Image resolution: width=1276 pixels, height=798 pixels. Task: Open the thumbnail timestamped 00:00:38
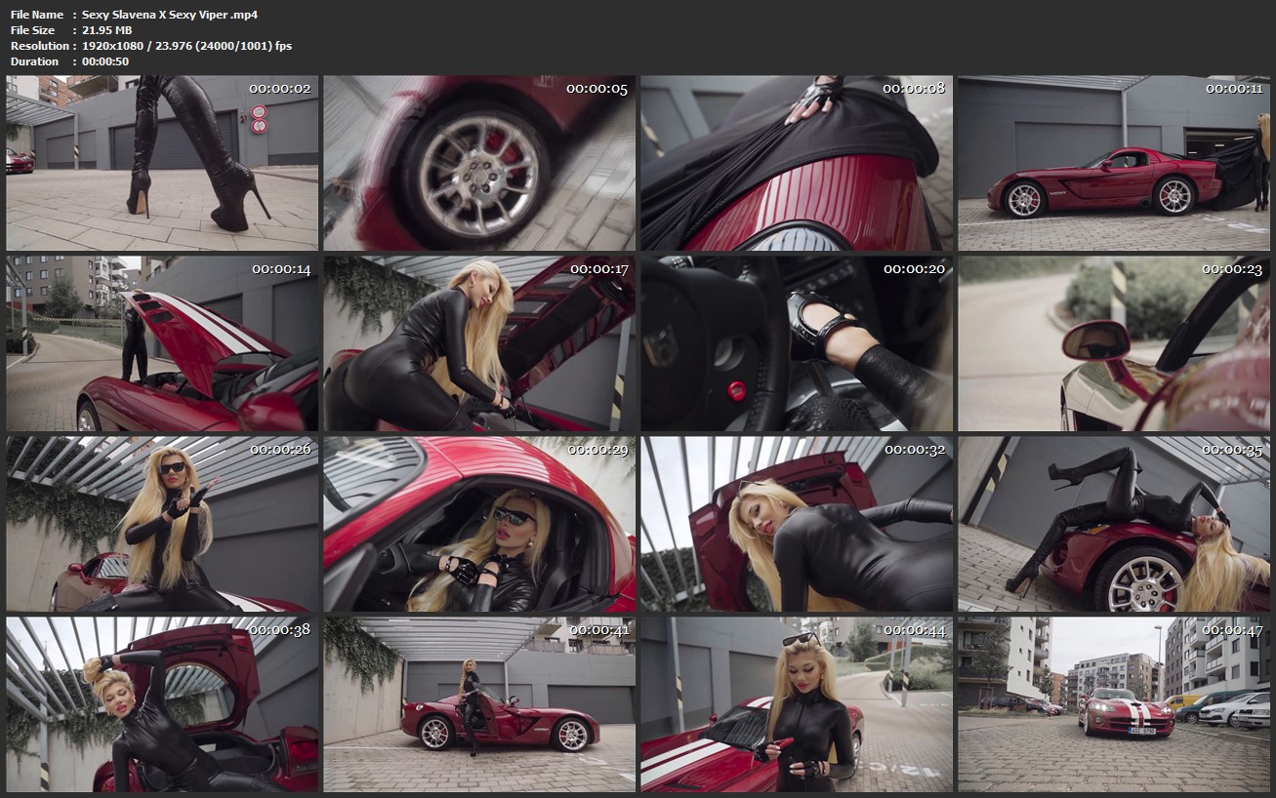162,704
